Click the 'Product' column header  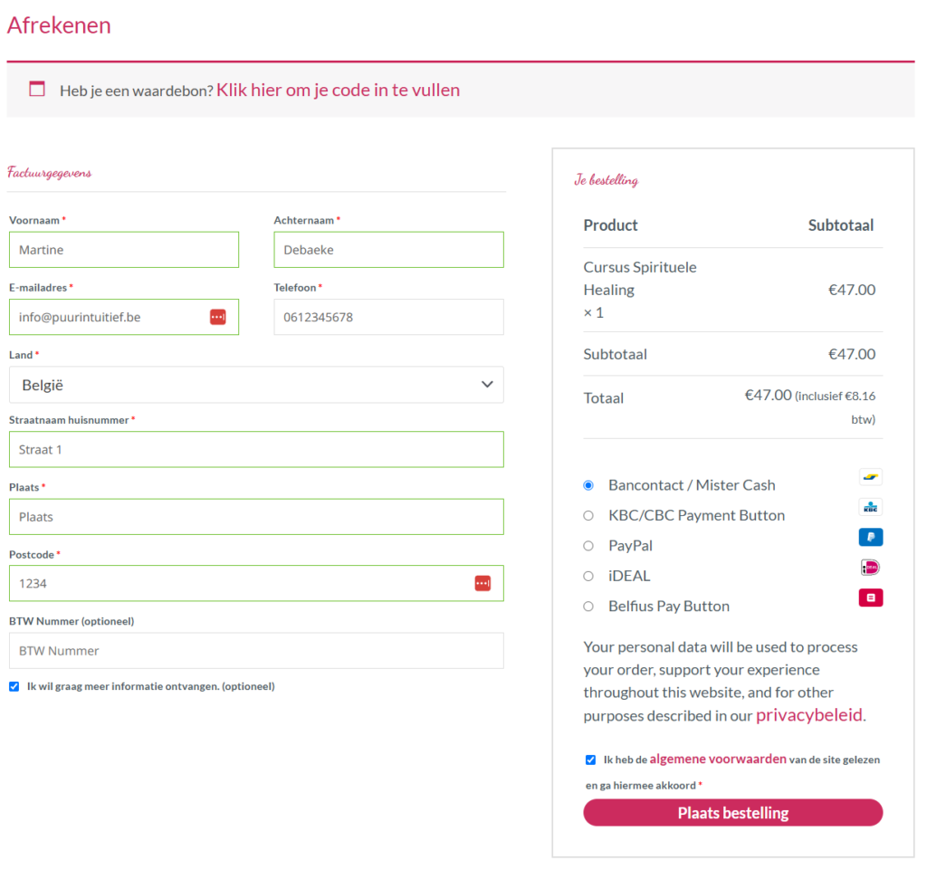(610, 225)
